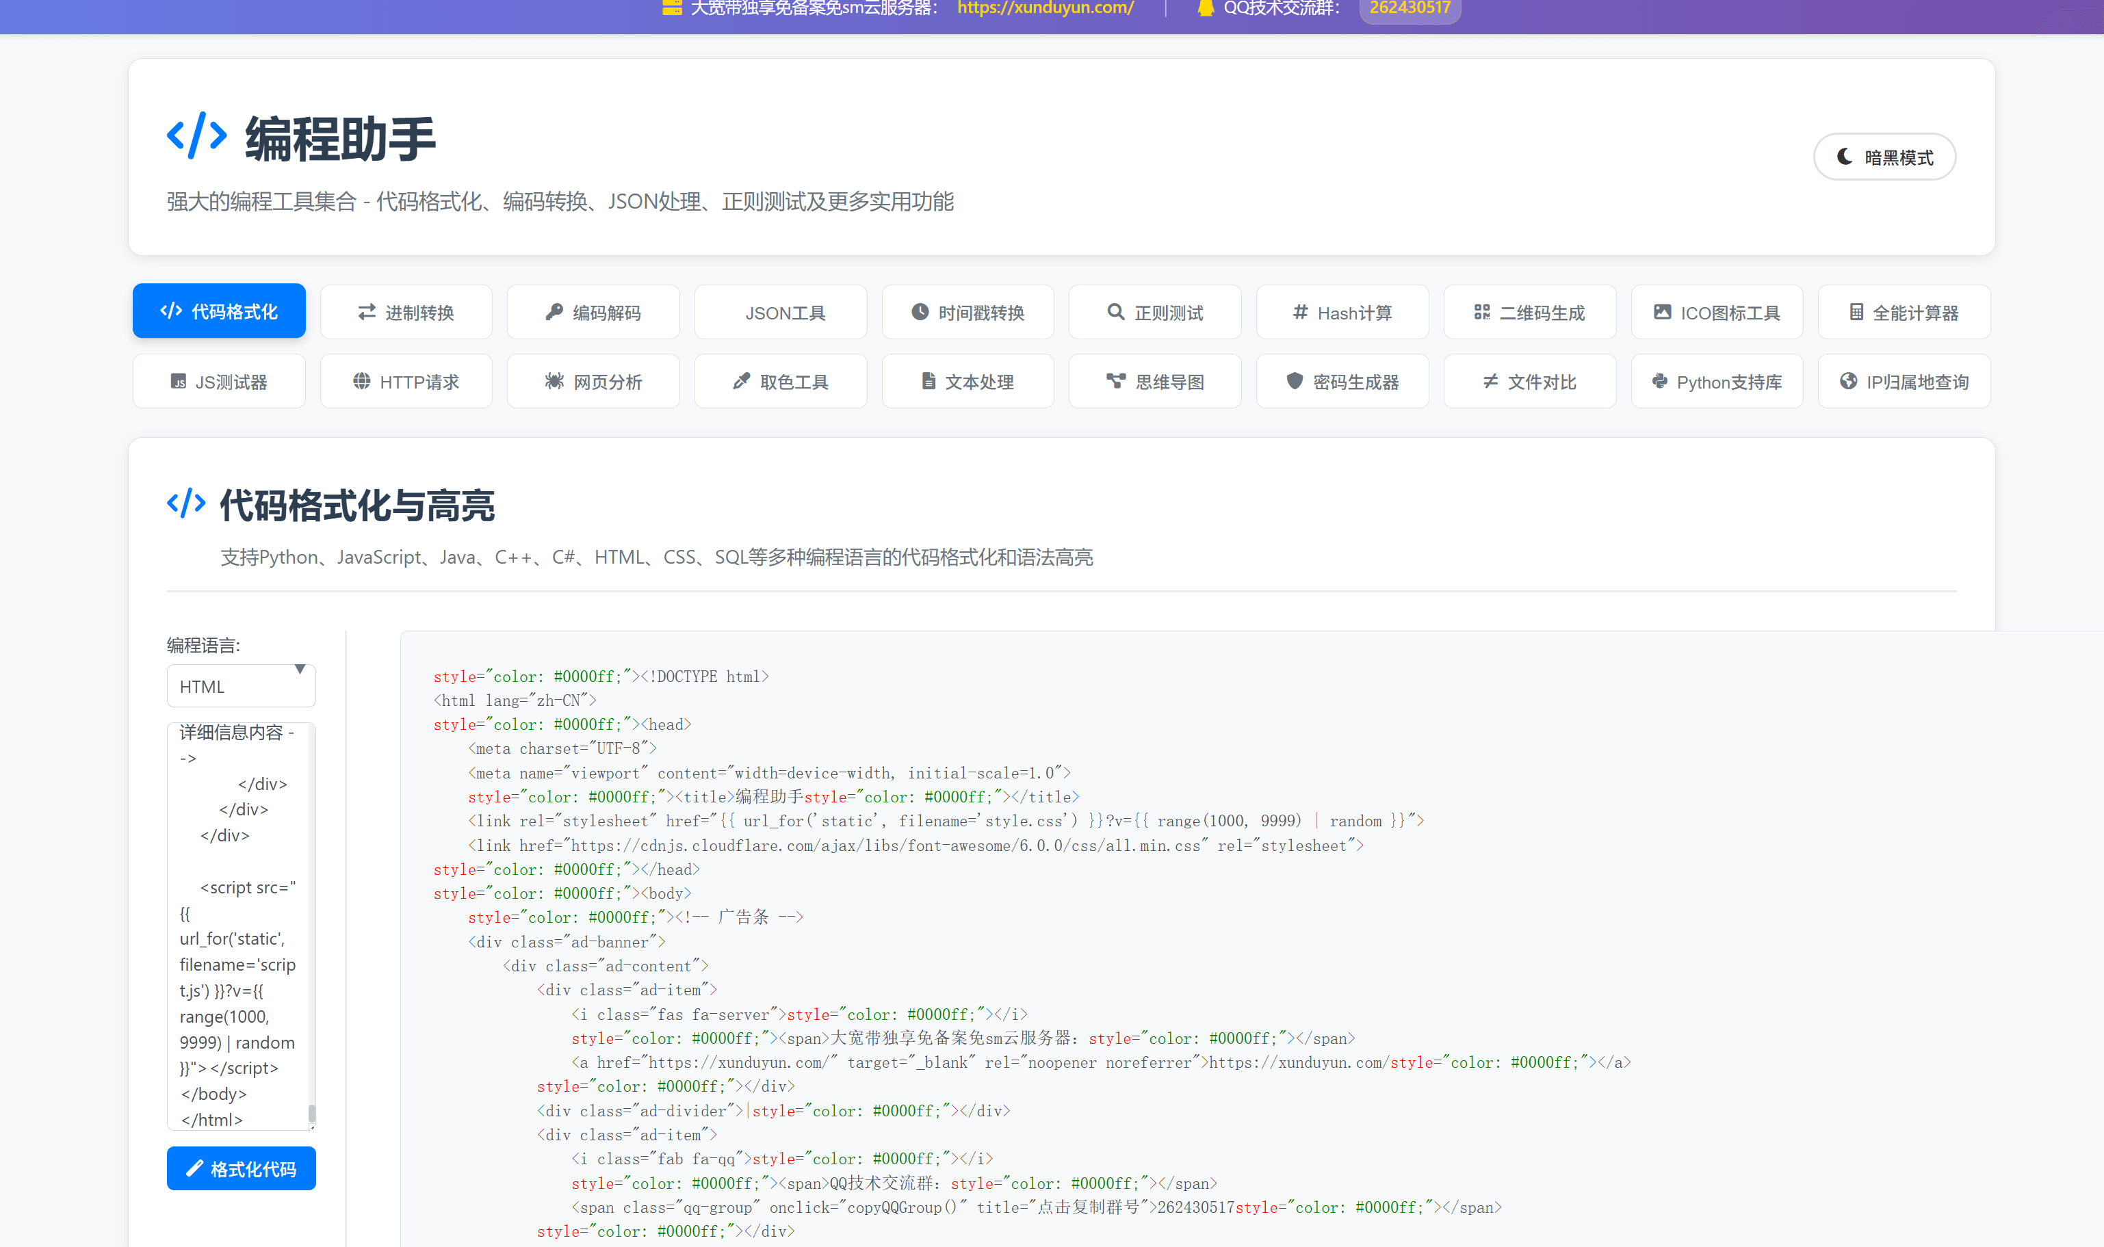This screenshot has width=2104, height=1247.
Task: Open the ICO图标工具
Action: pos(1717,312)
